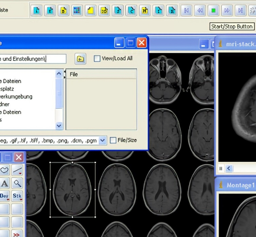Select the Netzwerkumgebung folder entry
Image resolution: width=256 pixels, height=237 pixels.
coord(16,96)
